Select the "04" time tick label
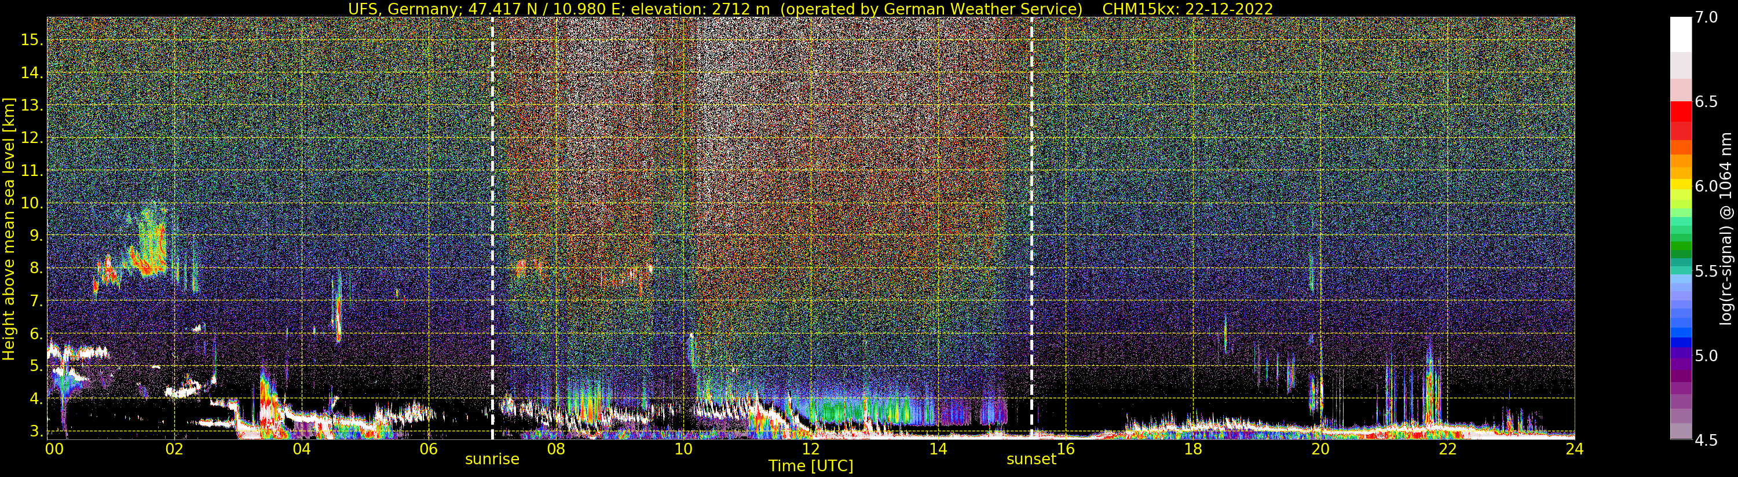This screenshot has width=1738, height=477. [x=302, y=449]
